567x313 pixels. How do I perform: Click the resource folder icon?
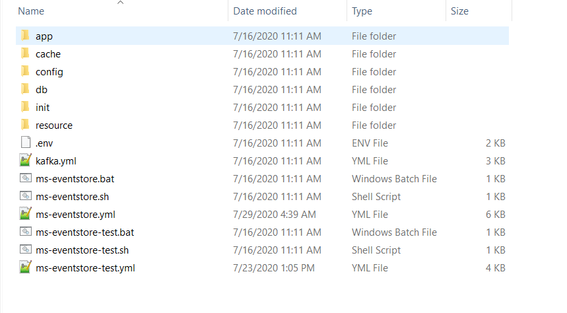[25, 125]
